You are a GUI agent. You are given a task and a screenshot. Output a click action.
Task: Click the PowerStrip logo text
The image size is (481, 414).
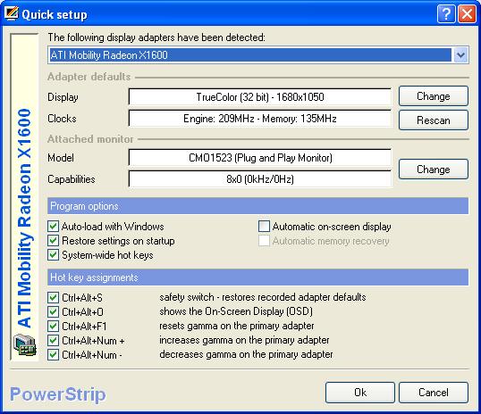click(58, 394)
